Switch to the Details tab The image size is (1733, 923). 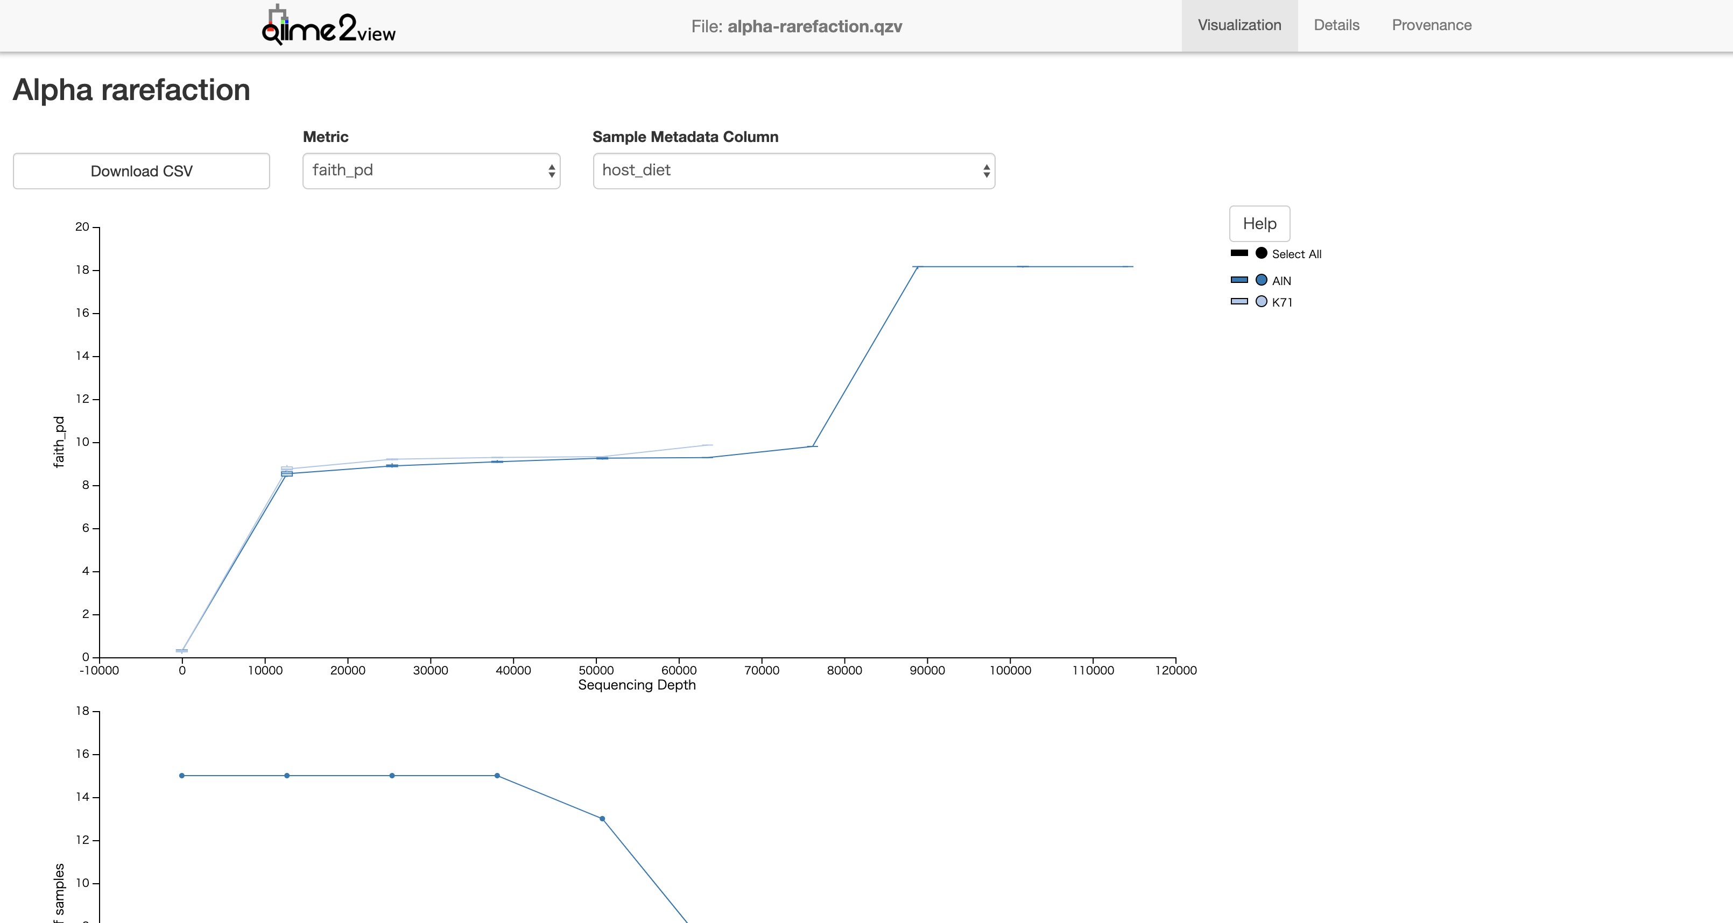point(1336,25)
